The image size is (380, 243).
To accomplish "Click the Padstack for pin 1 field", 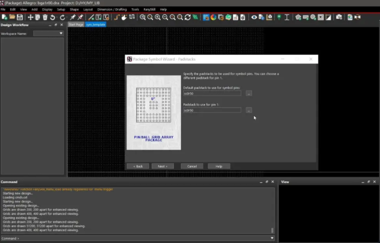I will pos(212,110).
